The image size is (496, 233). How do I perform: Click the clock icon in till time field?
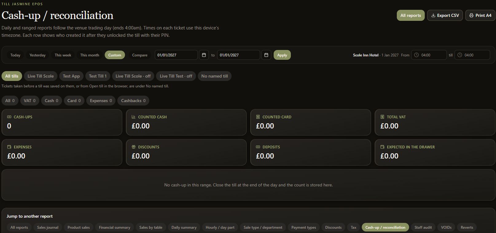point(460,55)
